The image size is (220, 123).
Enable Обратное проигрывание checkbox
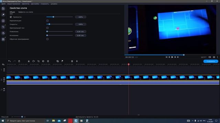coord(47,39)
